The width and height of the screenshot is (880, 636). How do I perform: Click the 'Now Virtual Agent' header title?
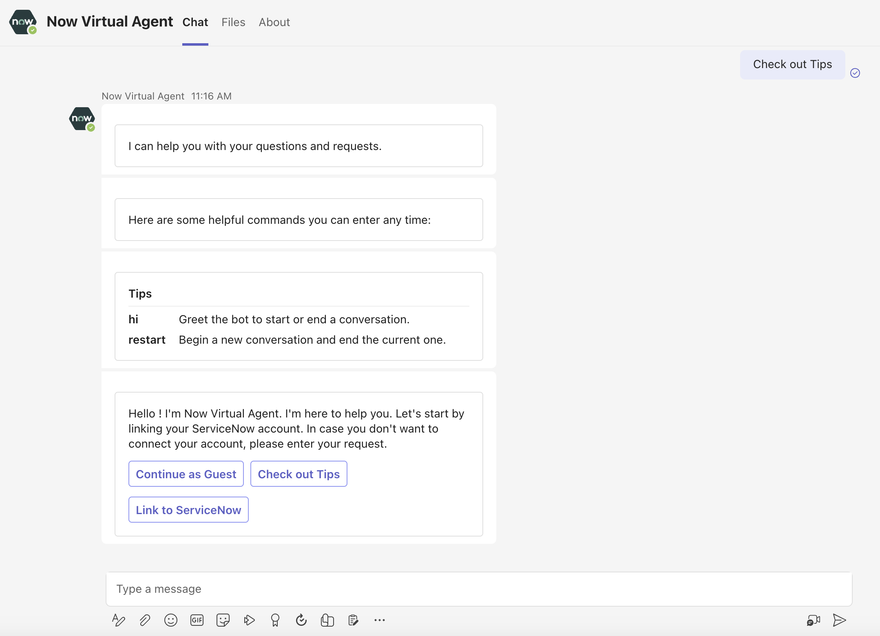tap(110, 22)
